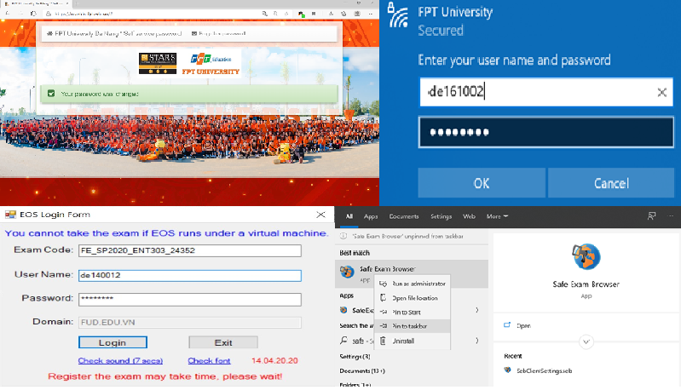
Task: Click the info icon beside unpinned notification
Action: pos(343,236)
